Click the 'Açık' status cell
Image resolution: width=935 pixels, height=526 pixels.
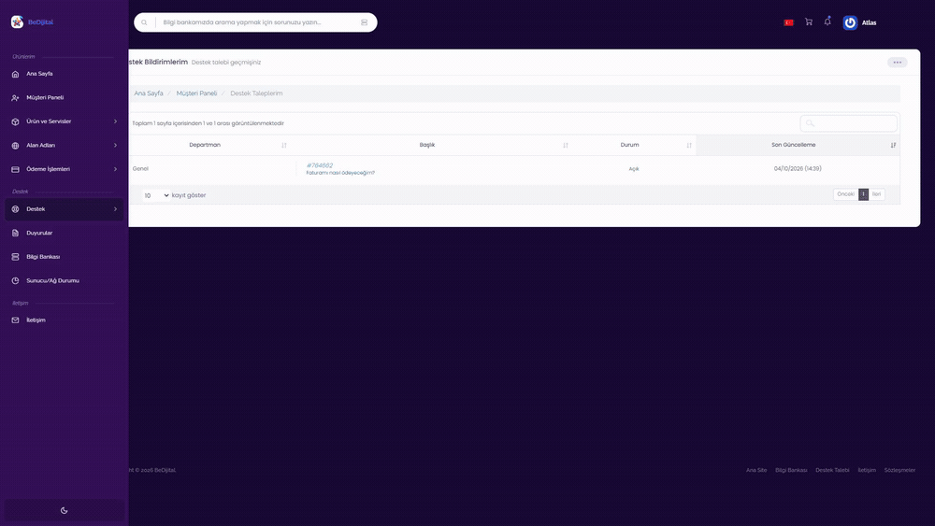(634, 169)
